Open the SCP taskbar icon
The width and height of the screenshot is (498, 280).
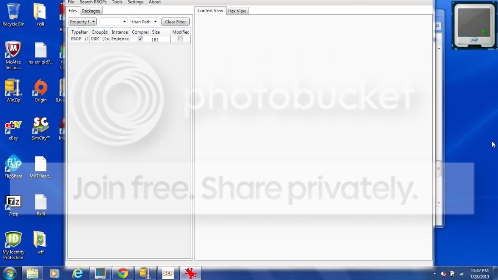pos(168,274)
